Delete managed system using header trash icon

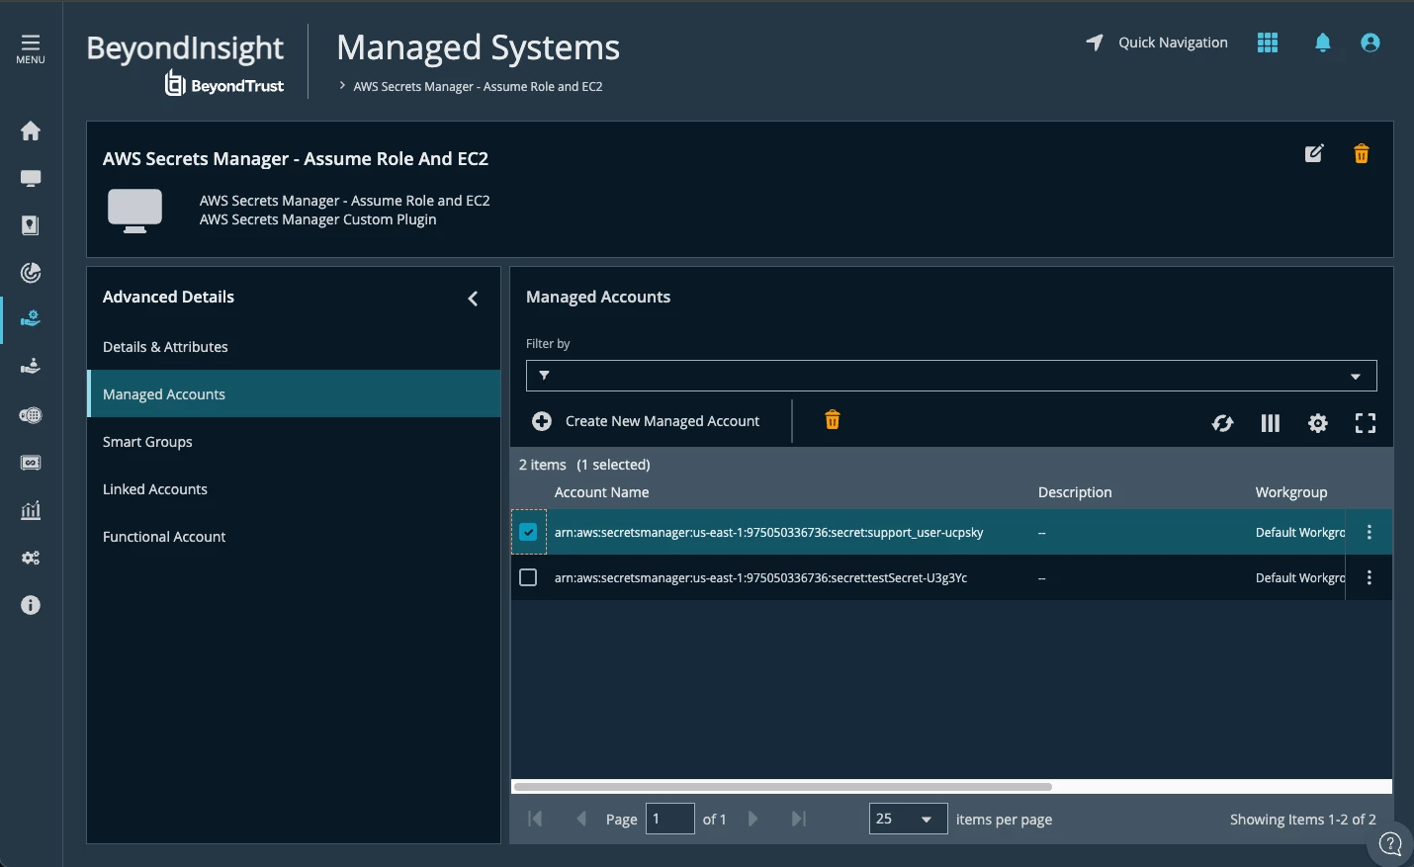[1362, 153]
